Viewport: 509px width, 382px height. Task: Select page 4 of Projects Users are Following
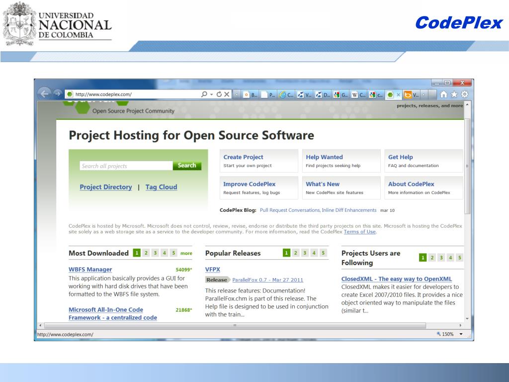(x=450, y=258)
